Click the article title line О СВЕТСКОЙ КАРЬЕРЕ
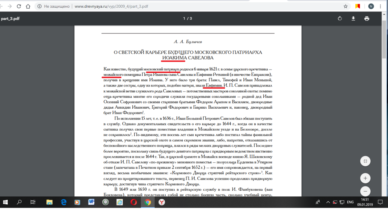Image resolution: width=388 pixels, height=209 pixels. pyautogui.click(x=188, y=52)
